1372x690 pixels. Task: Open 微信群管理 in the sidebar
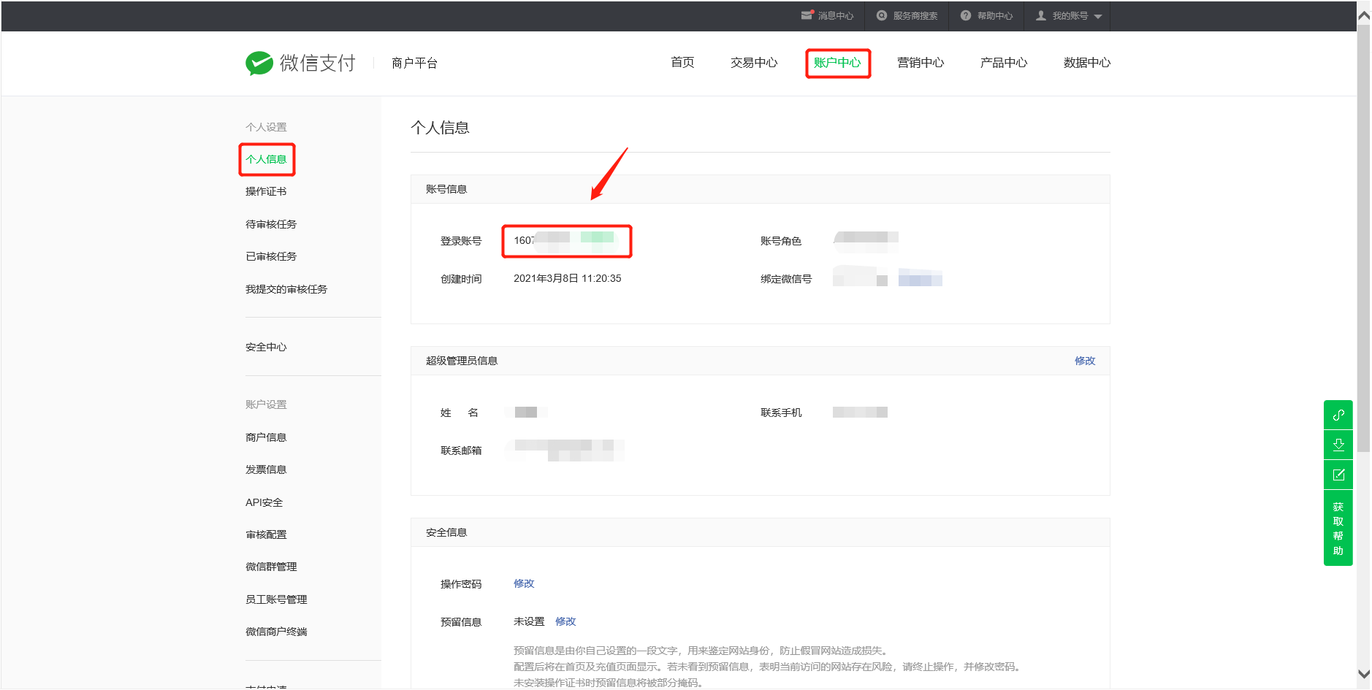coord(271,567)
